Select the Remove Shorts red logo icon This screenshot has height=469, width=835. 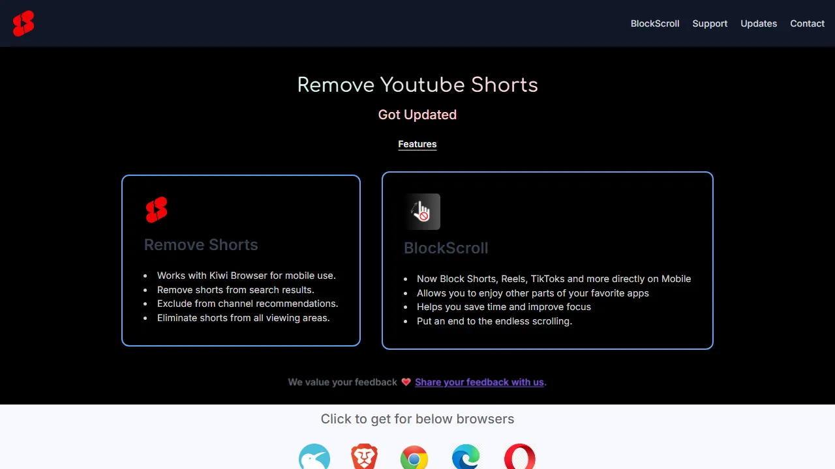click(157, 210)
